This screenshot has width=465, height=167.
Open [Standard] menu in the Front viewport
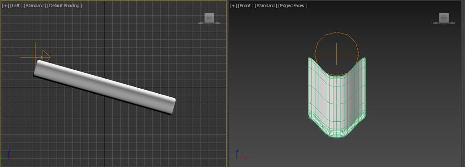(x=266, y=5)
